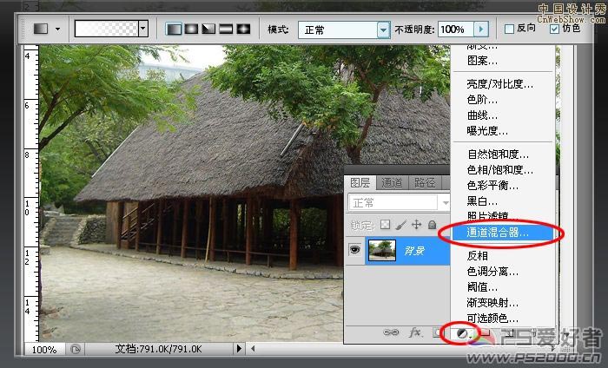Viewport: 608px width, 368px height.
Task: Click the 100% zoom level field
Action: [46, 349]
